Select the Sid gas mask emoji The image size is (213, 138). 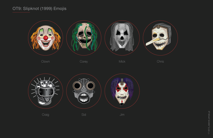pyautogui.click(x=84, y=91)
